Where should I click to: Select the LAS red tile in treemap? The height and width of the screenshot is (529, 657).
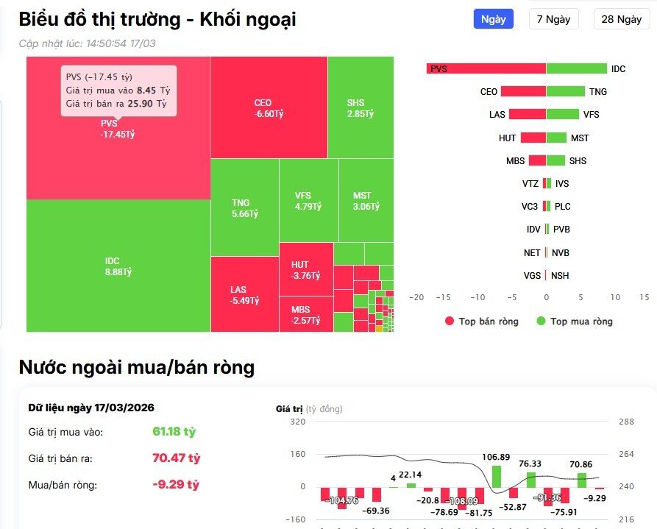[x=243, y=294]
